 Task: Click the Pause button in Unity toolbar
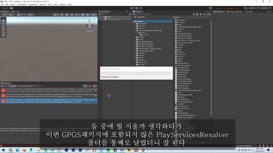(x=136, y=8)
